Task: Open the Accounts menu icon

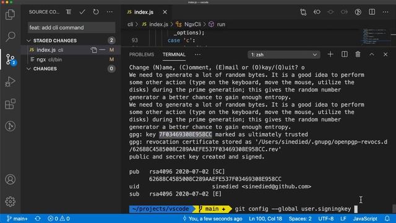Action: 10,179
